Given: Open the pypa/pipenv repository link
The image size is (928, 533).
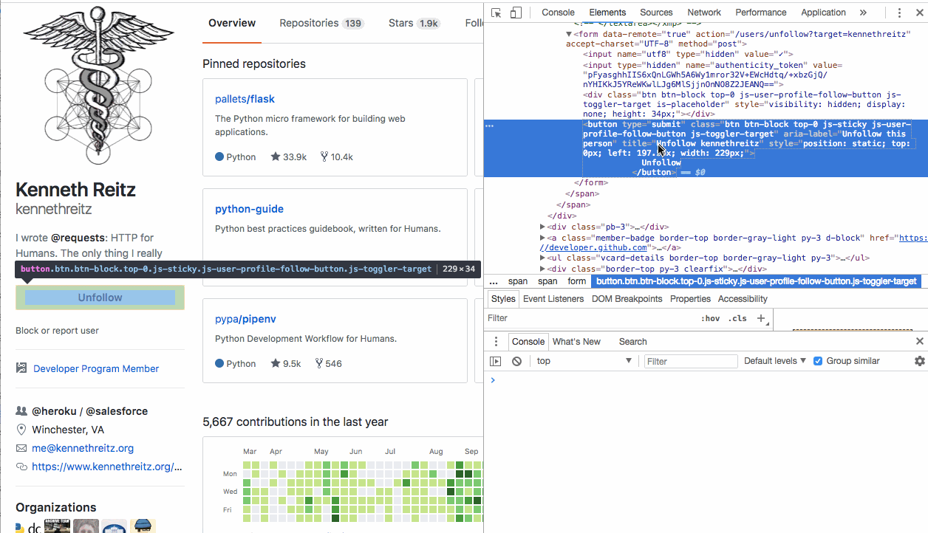Looking at the screenshot, I should click(x=245, y=319).
